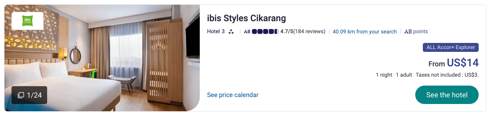Click the See the hotel button

447,95
